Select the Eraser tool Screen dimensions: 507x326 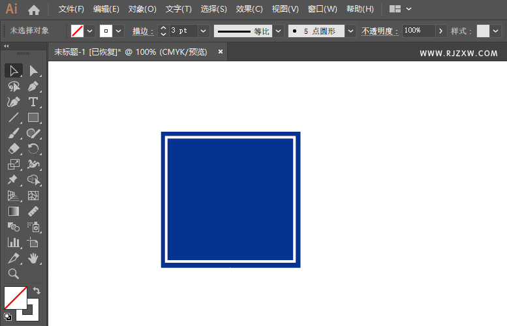click(14, 149)
